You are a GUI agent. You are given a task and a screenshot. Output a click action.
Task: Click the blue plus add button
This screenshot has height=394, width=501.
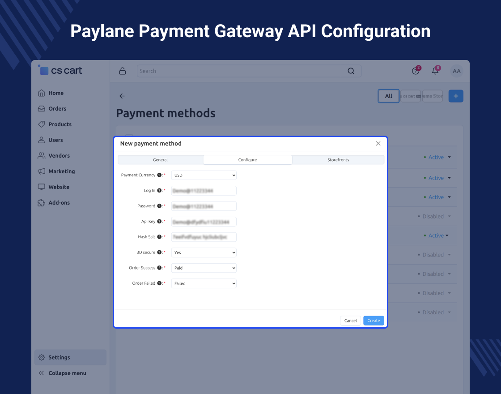click(x=456, y=96)
